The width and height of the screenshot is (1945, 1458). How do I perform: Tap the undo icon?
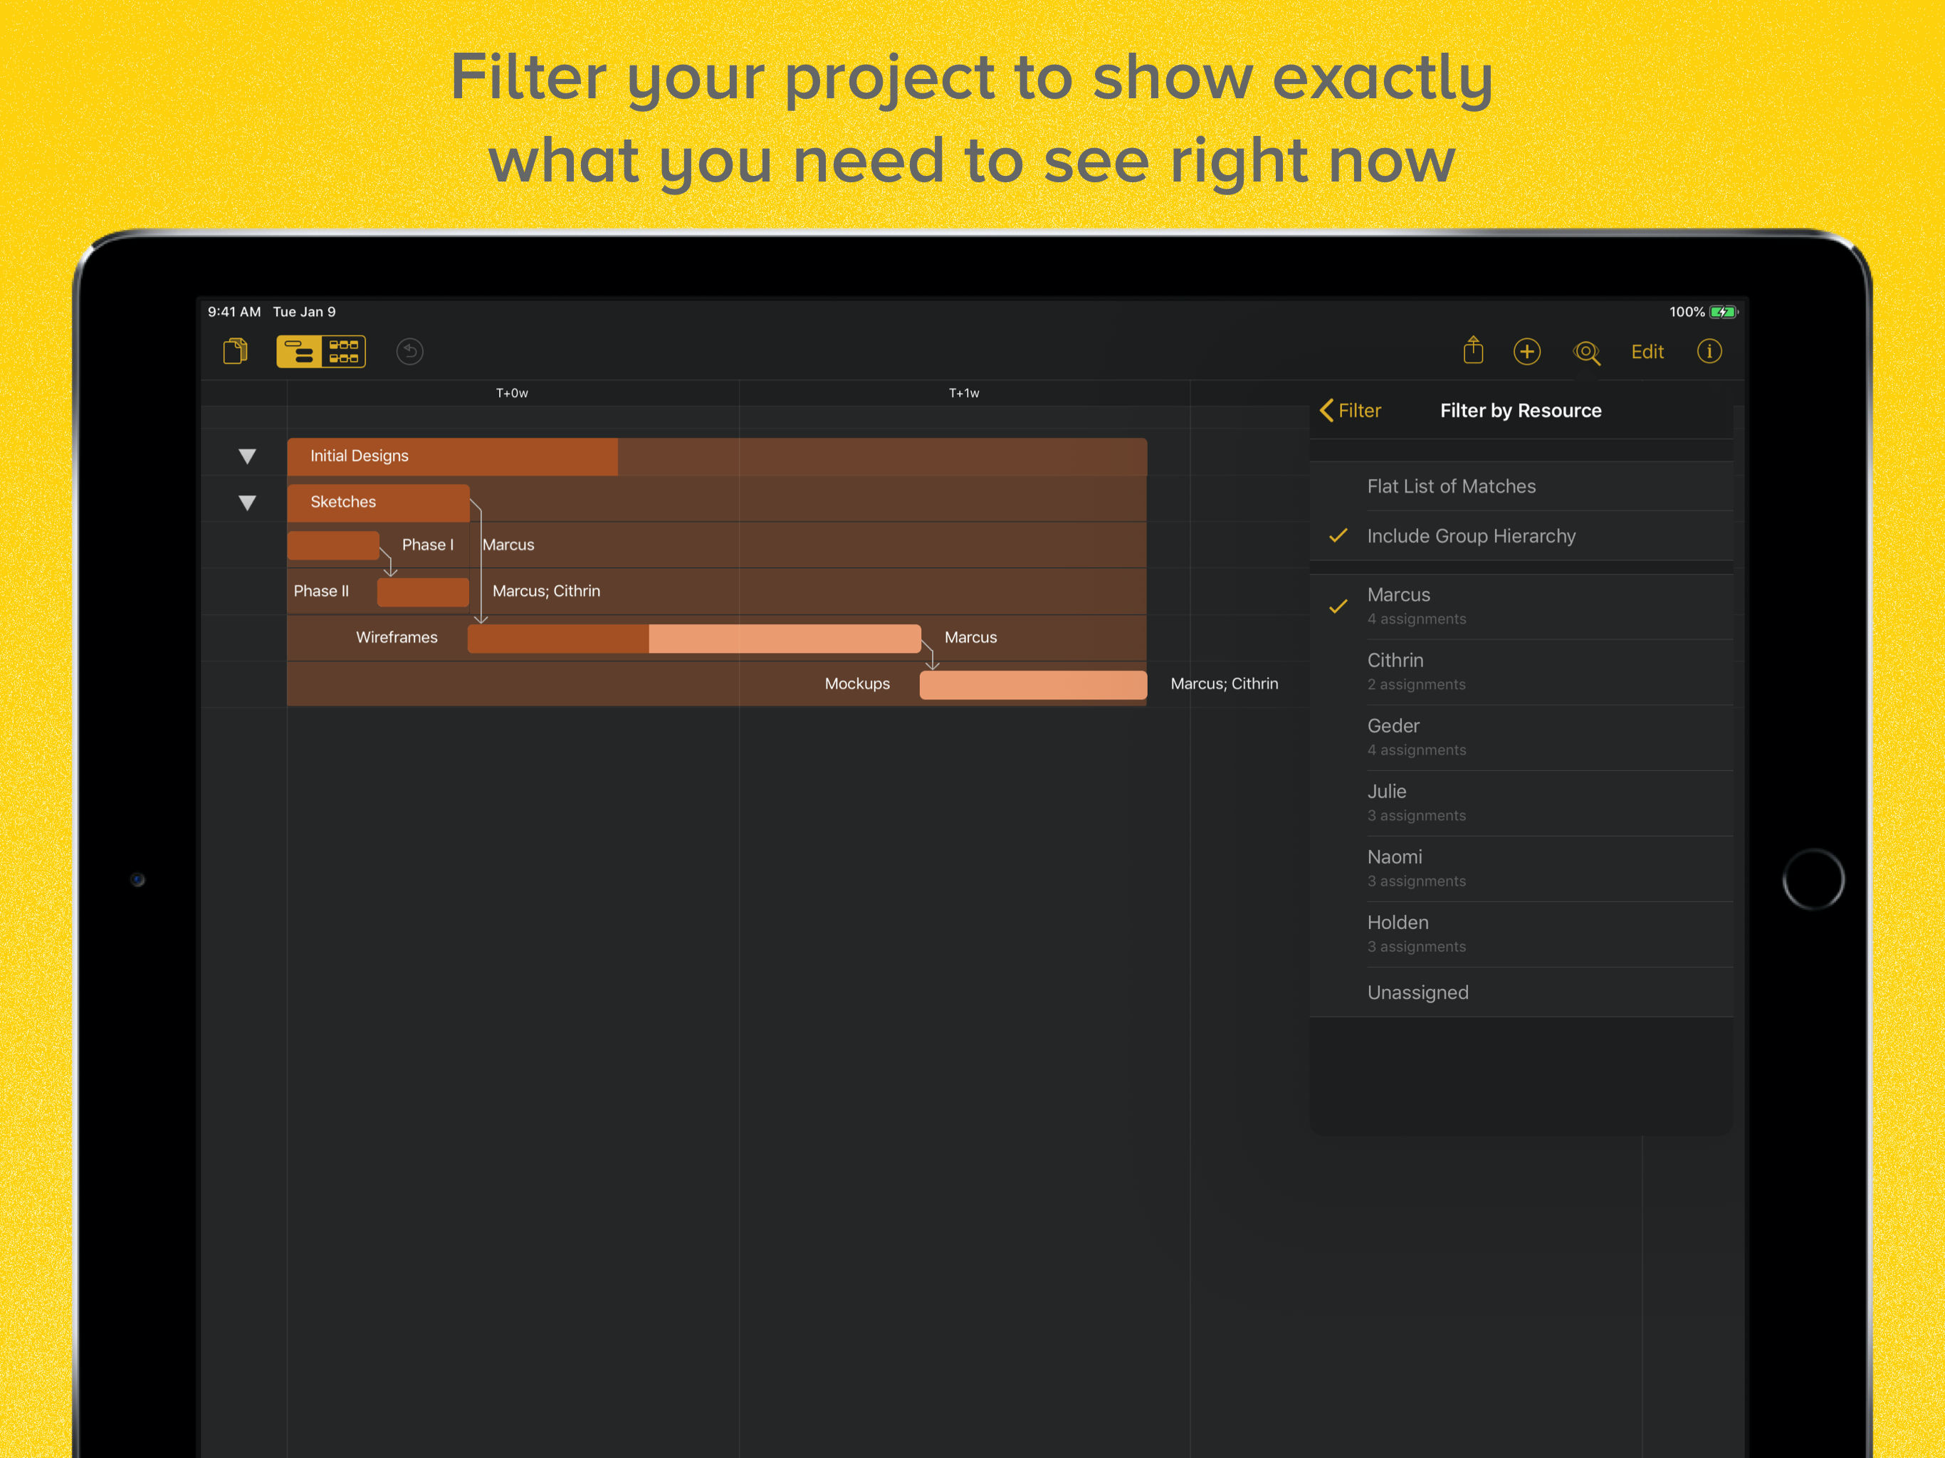click(410, 352)
